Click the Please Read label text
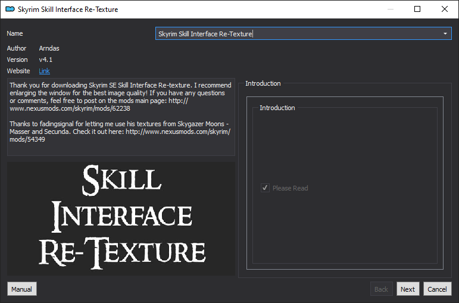The height and width of the screenshot is (303, 459). (x=290, y=188)
